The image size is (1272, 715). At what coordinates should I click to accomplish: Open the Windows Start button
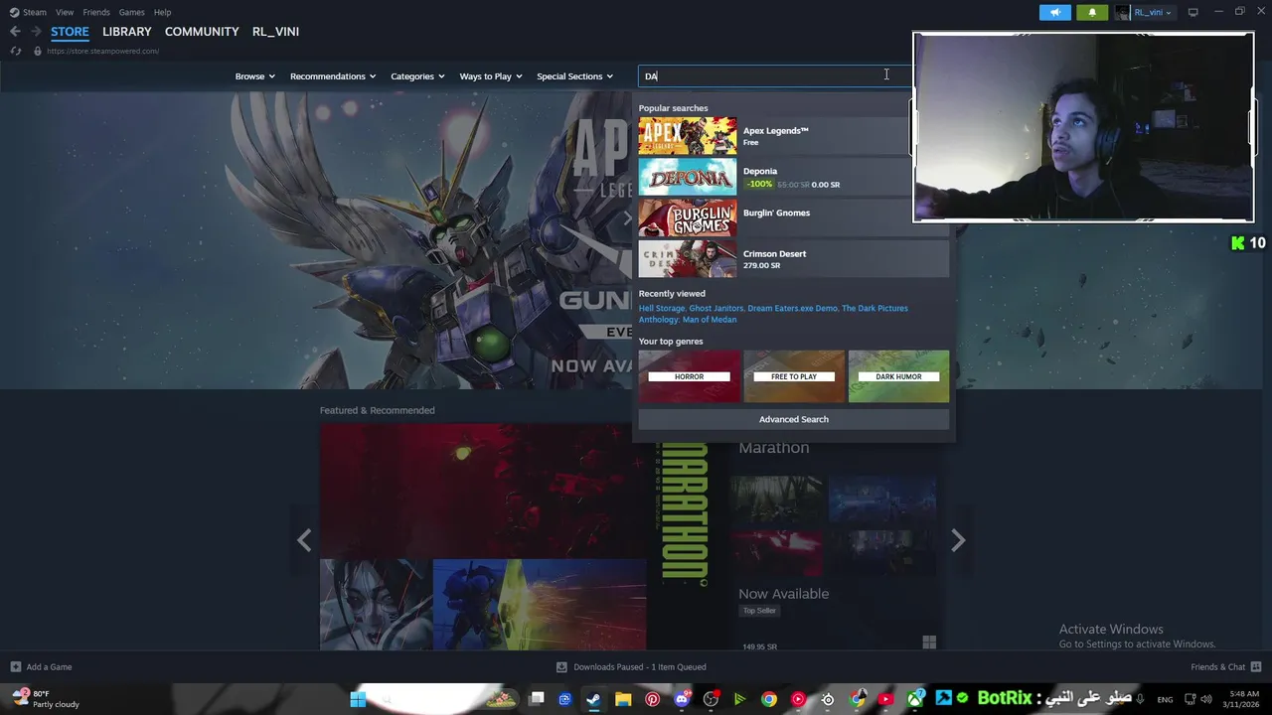click(x=358, y=699)
